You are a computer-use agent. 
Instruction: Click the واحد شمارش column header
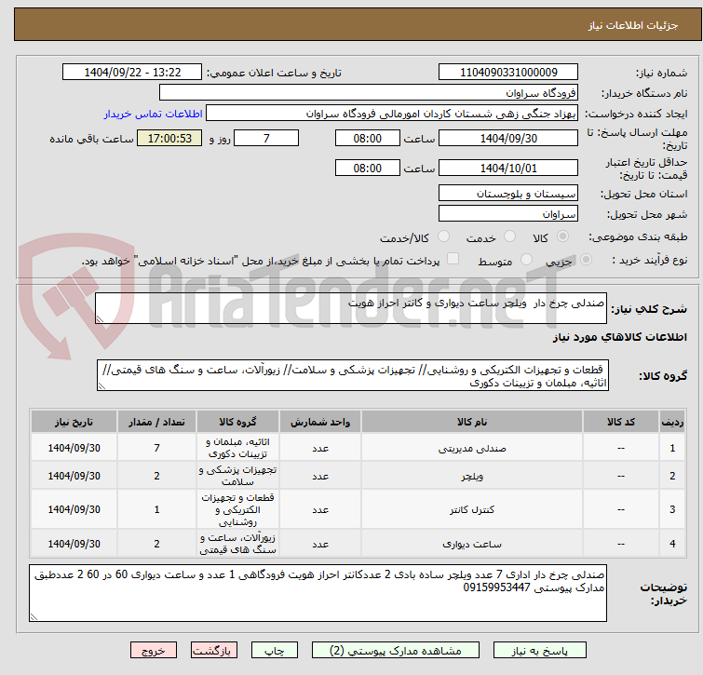click(320, 422)
